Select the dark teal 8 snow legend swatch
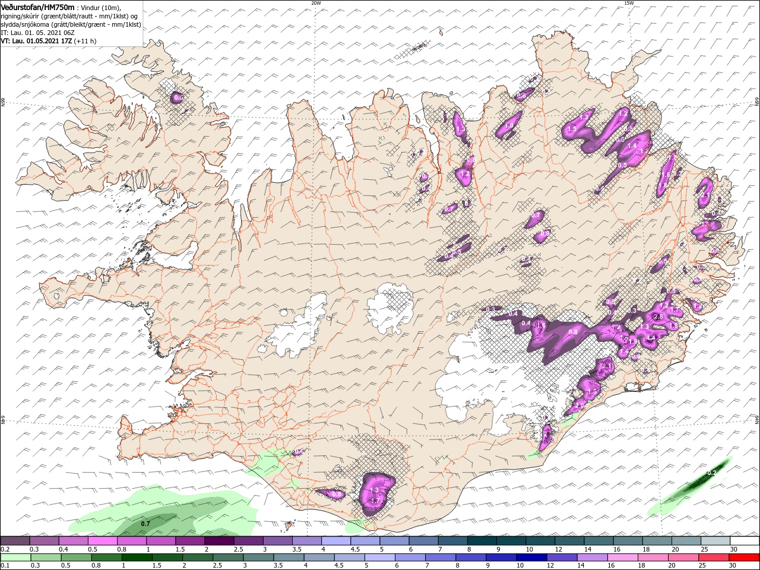Image resolution: width=760 pixels, height=570 pixels. (482, 541)
